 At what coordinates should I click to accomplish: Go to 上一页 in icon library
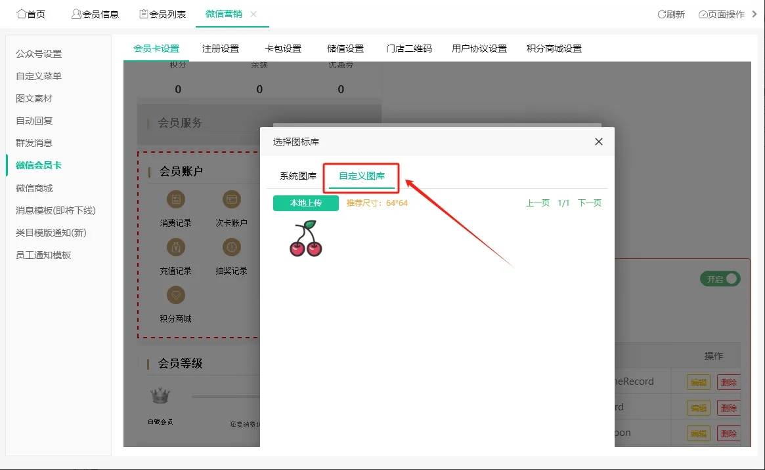537,203
